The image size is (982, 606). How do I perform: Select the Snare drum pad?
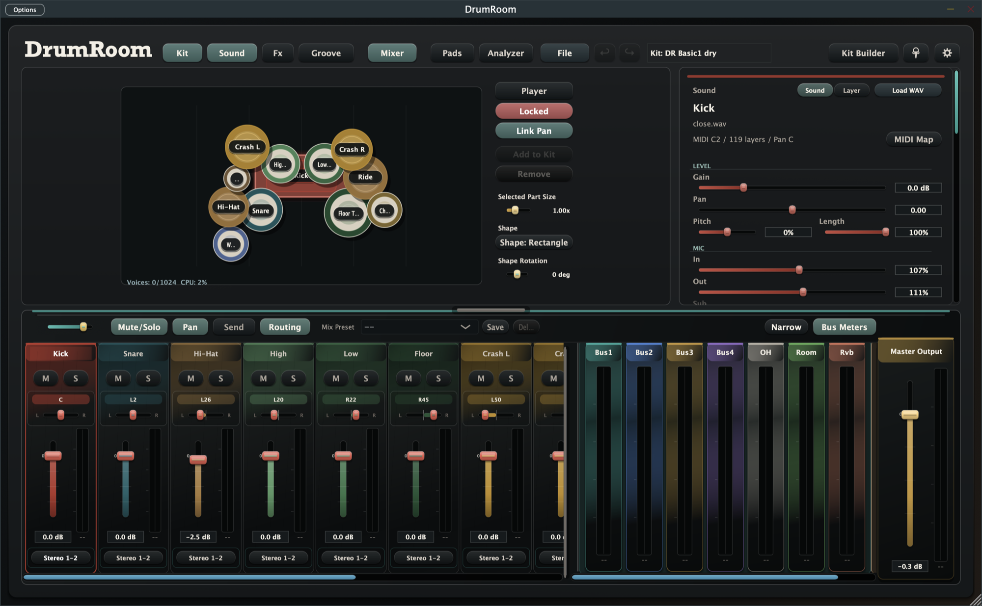tap(261, 211)
